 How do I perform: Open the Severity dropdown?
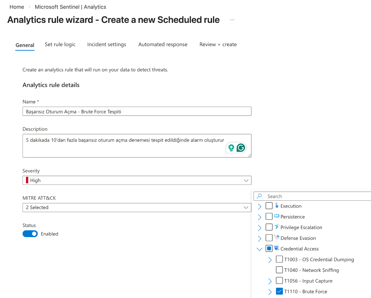point(137,180)
